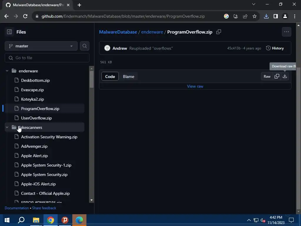Copy raw file icon
The width and height of the screenshot is (301, 226).
point(277,76)
